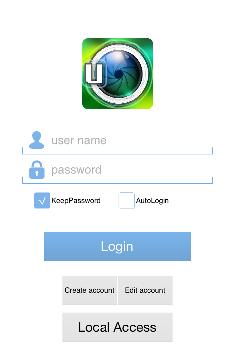This screenshot has width=235, height=353.
Task: Open the Edit account page
Action: (145, 290)
